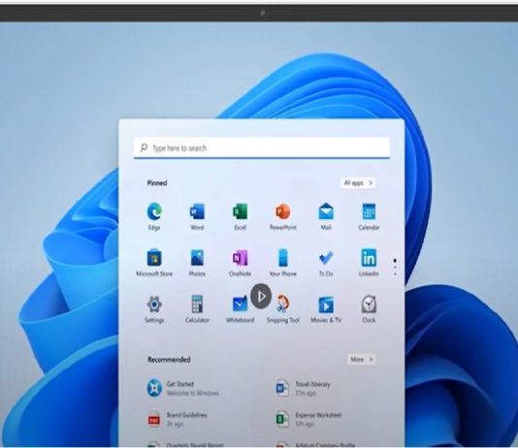Start PowerPoint from the pinned grid

[x=283, y=211]
